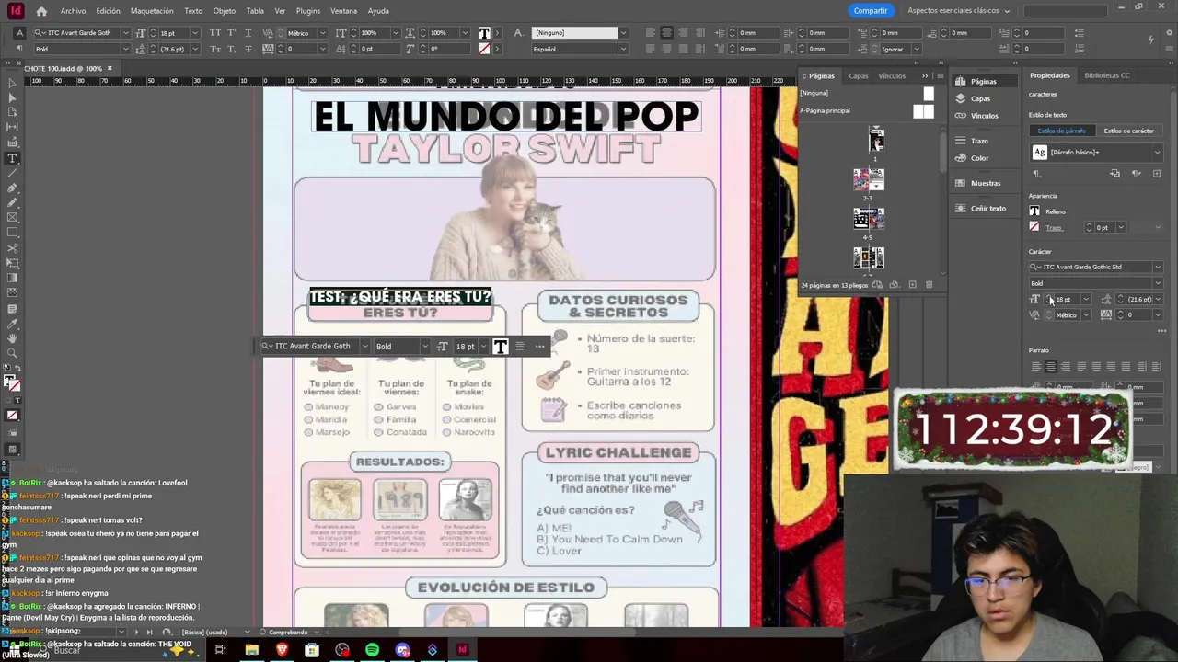
Task: Open Párrafo básico paragraph style dropdown
Action: click(1157, 153)
